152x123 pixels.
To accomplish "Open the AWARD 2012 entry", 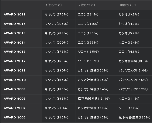I will pos(15,61).
